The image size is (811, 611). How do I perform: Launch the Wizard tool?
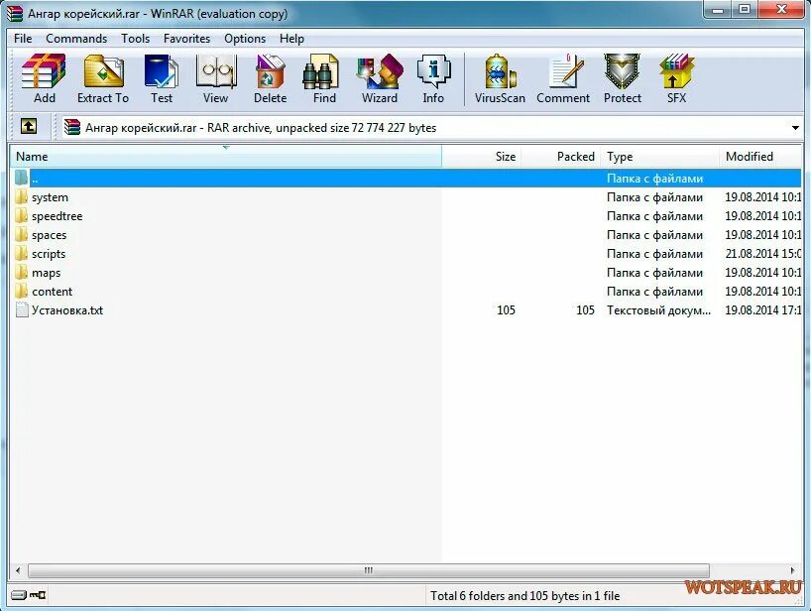379,72
